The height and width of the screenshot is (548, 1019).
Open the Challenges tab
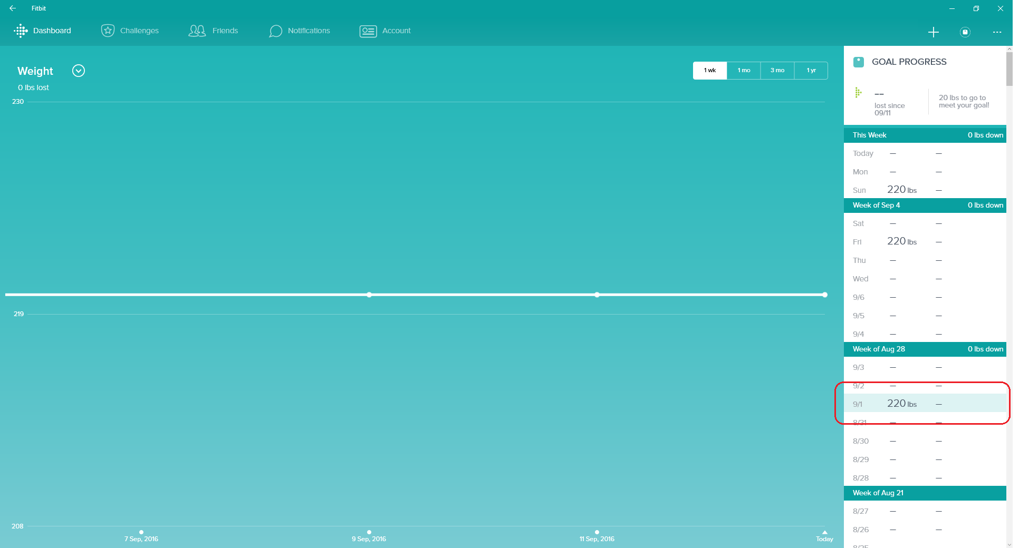tap(130, 31)
